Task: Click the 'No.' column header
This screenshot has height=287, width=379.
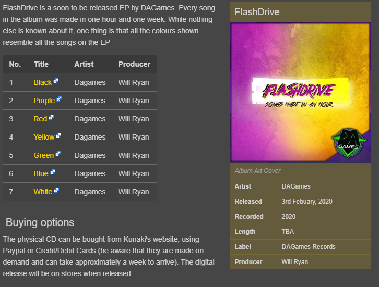Action: point(15,64)
